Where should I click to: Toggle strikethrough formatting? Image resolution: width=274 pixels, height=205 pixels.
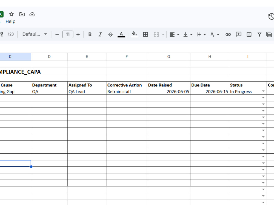[110, 34]
